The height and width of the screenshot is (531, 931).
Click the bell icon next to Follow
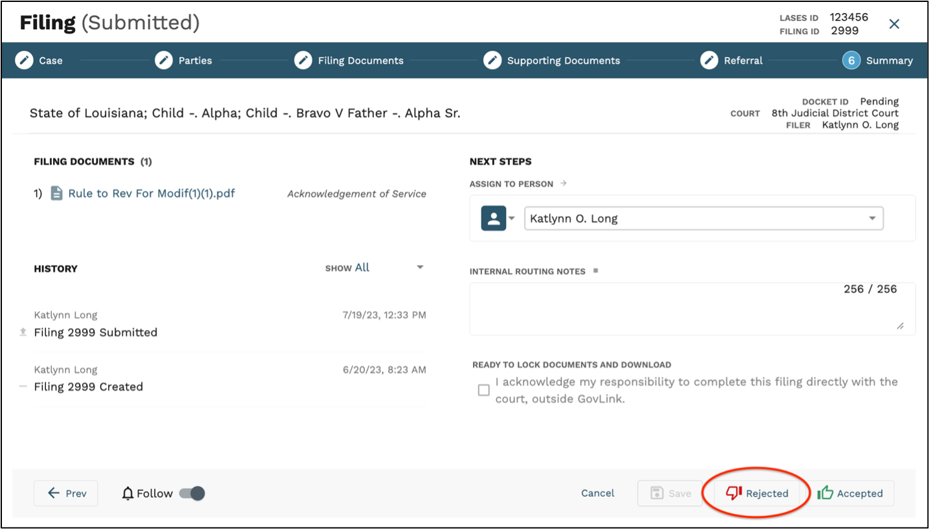pyautogui.click(x=126, y=493)
